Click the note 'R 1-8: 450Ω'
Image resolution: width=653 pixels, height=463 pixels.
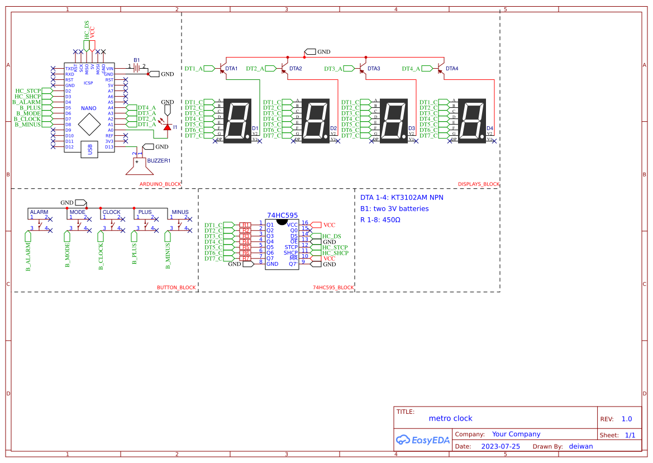(380, 220)
